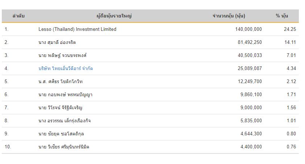Click the 0.76 percent value
Image resolution: width=305 pixels, height=164 pixels.
(x=291, y=147)
